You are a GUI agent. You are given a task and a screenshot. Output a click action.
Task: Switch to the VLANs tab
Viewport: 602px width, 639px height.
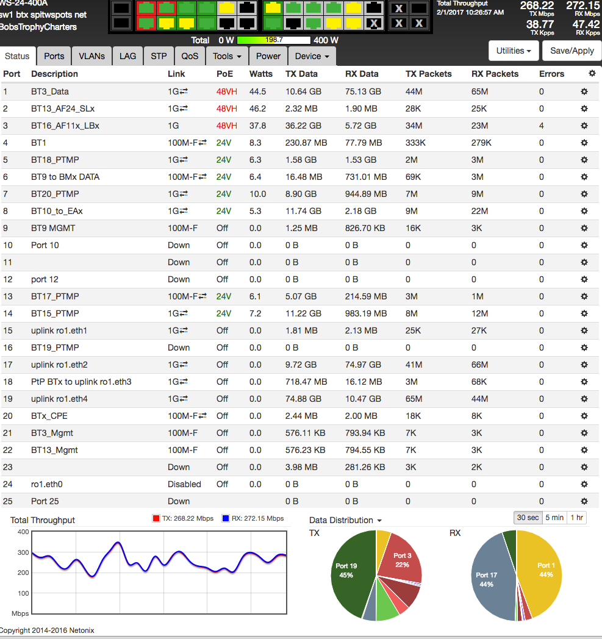(91, 56)
